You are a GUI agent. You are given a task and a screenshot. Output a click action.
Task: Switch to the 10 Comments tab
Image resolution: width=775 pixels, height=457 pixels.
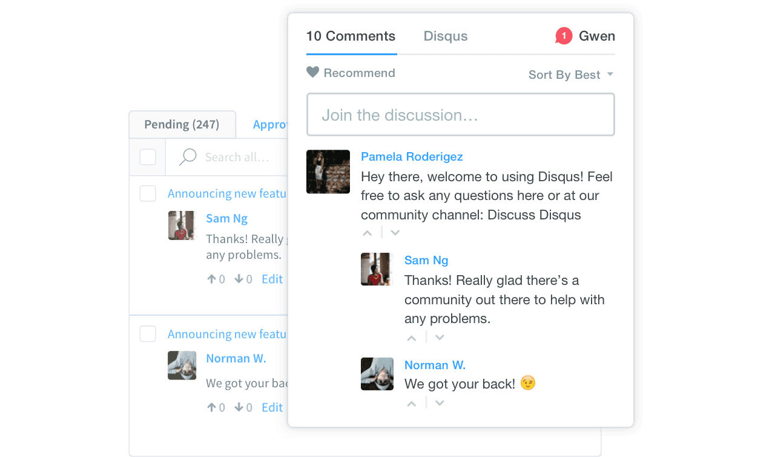pyautogui.click(x=351, y=36)
